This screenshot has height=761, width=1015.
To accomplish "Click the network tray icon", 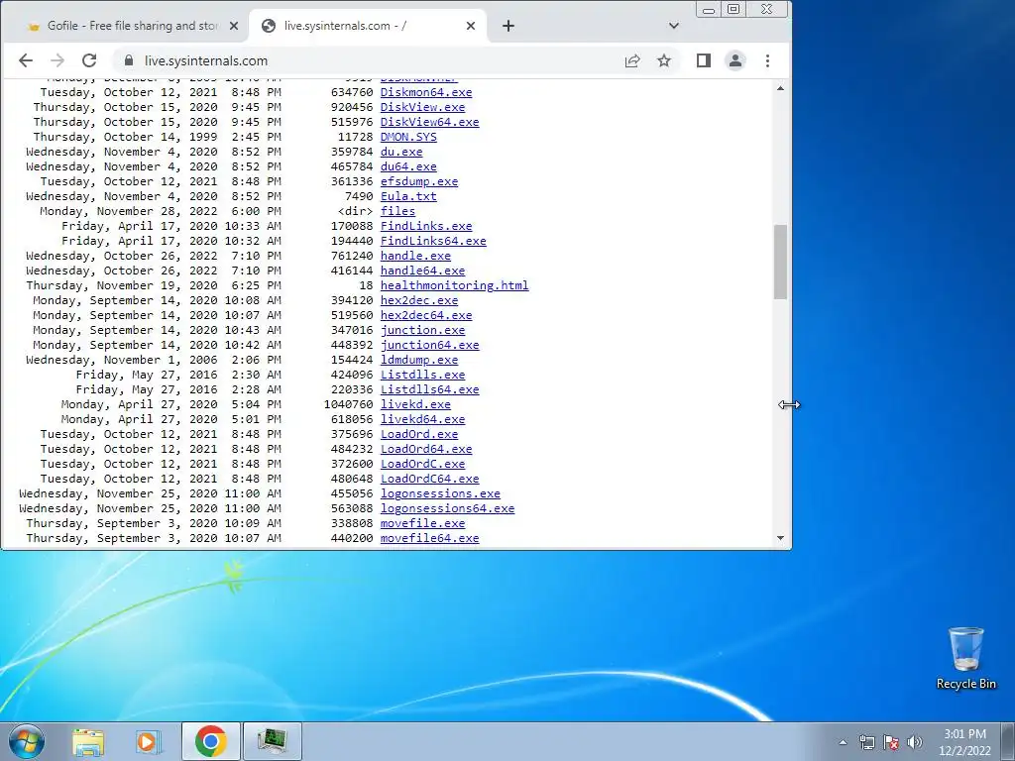I will 866,742.
